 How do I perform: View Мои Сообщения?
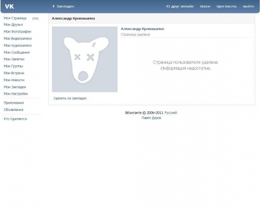[17, 52]
